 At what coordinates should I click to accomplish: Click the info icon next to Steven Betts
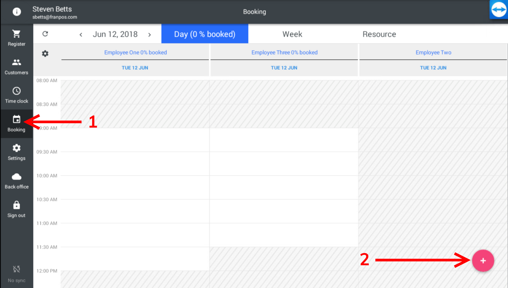click(16, 12)
